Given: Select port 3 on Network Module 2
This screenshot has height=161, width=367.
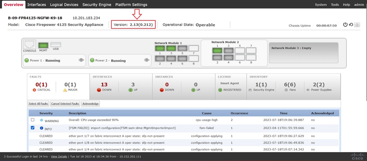Looking at the screenshot, I should click(x=229, y=51).
